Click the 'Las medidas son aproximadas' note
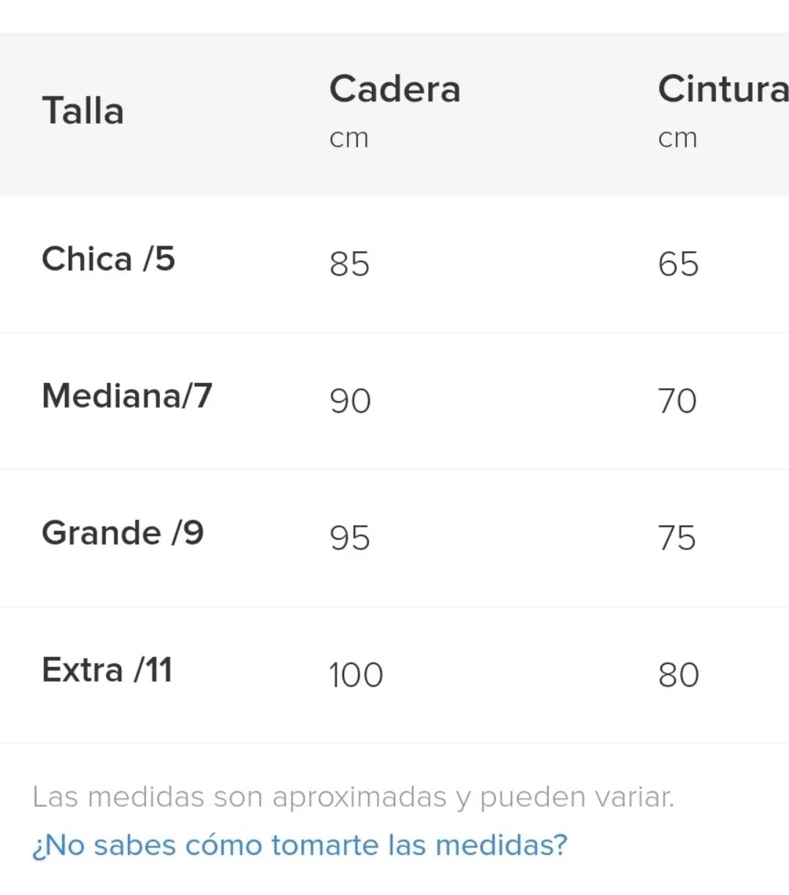 tap(353, 797)
